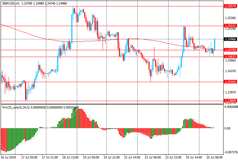Click the GBPUSD,H1 chart title text

pyautogui.click(x=11, y=3)
